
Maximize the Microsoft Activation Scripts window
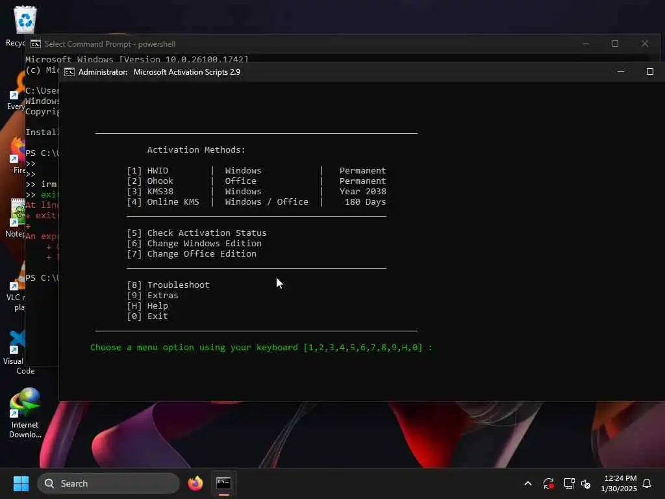649,71
